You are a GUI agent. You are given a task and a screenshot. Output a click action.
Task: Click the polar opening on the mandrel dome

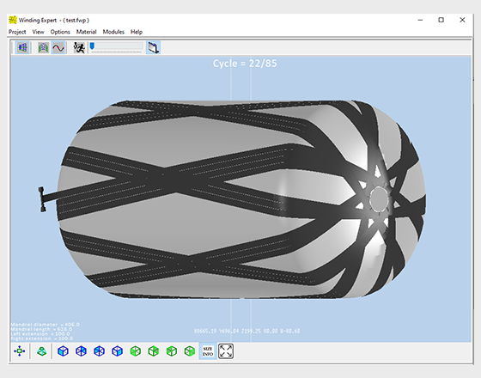379,198
